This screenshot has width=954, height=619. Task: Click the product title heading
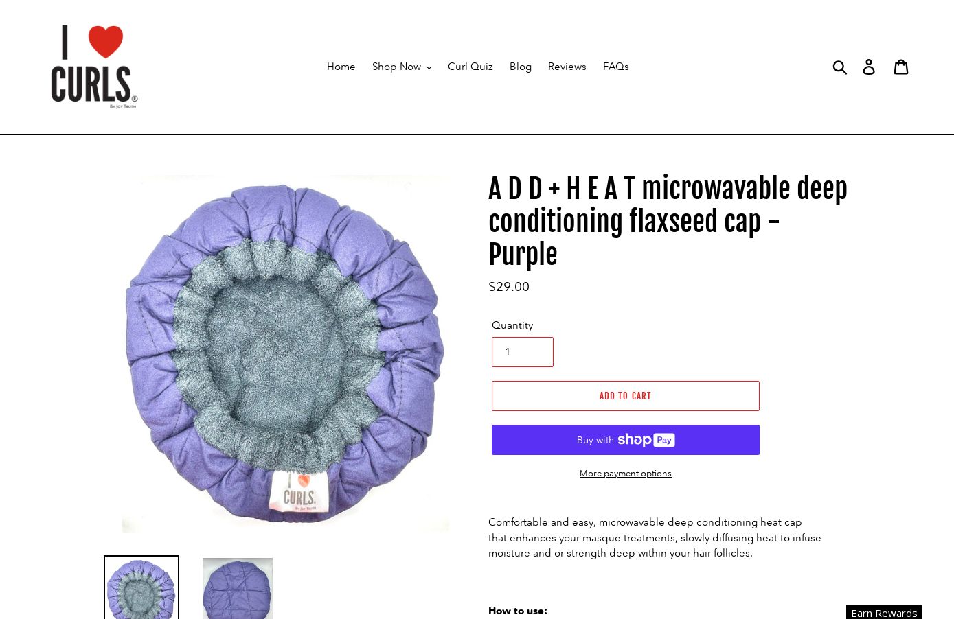(668, 222)
